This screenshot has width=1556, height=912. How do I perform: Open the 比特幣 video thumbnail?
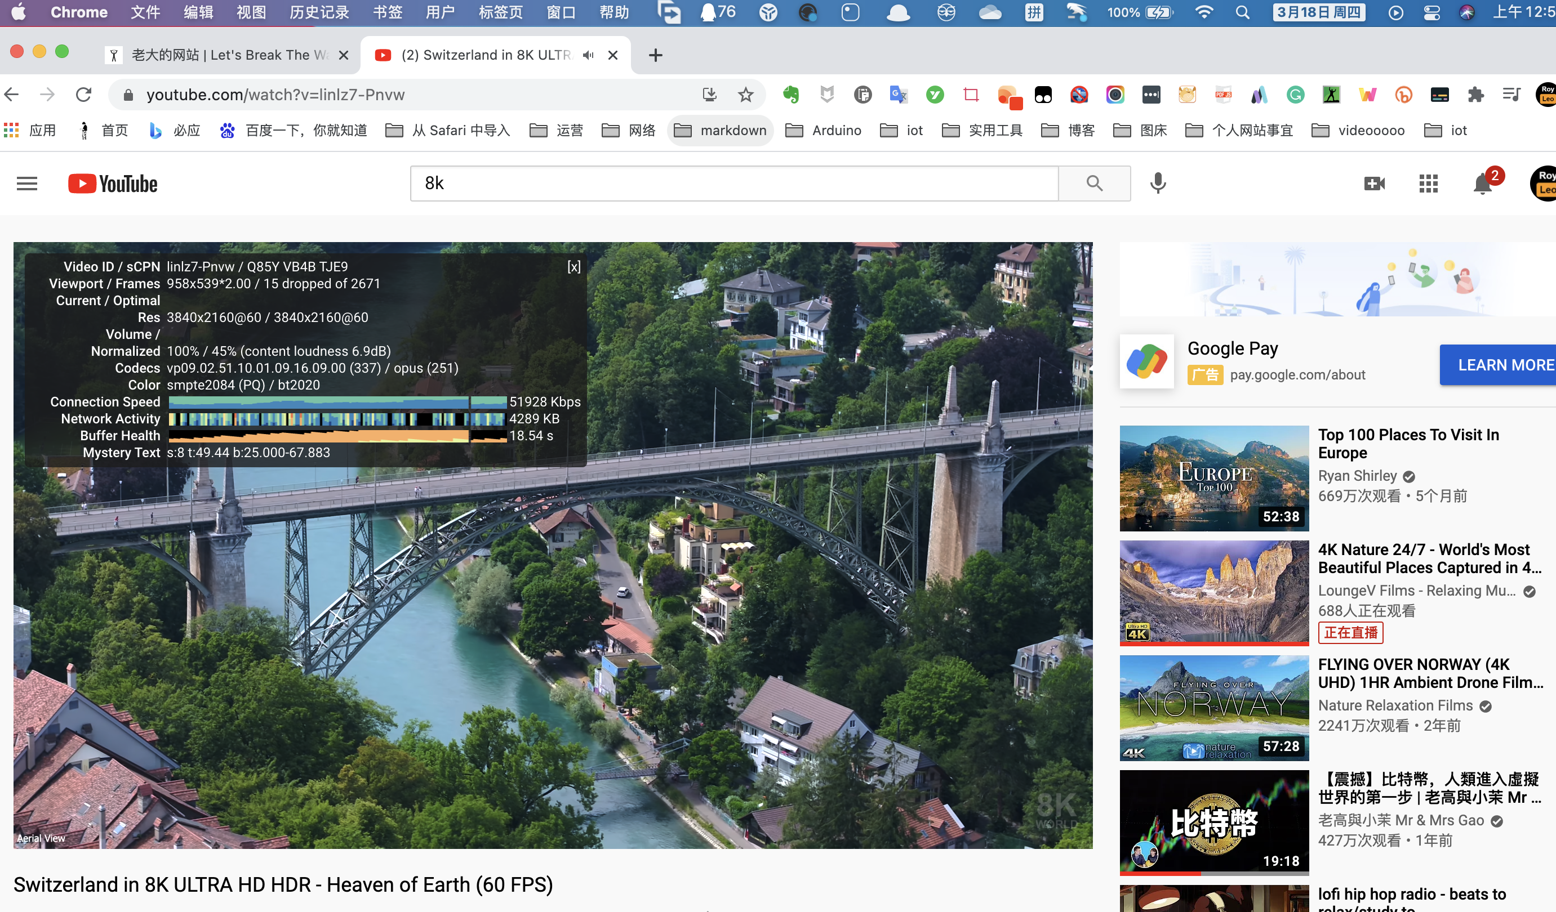tap(1214, 822)
